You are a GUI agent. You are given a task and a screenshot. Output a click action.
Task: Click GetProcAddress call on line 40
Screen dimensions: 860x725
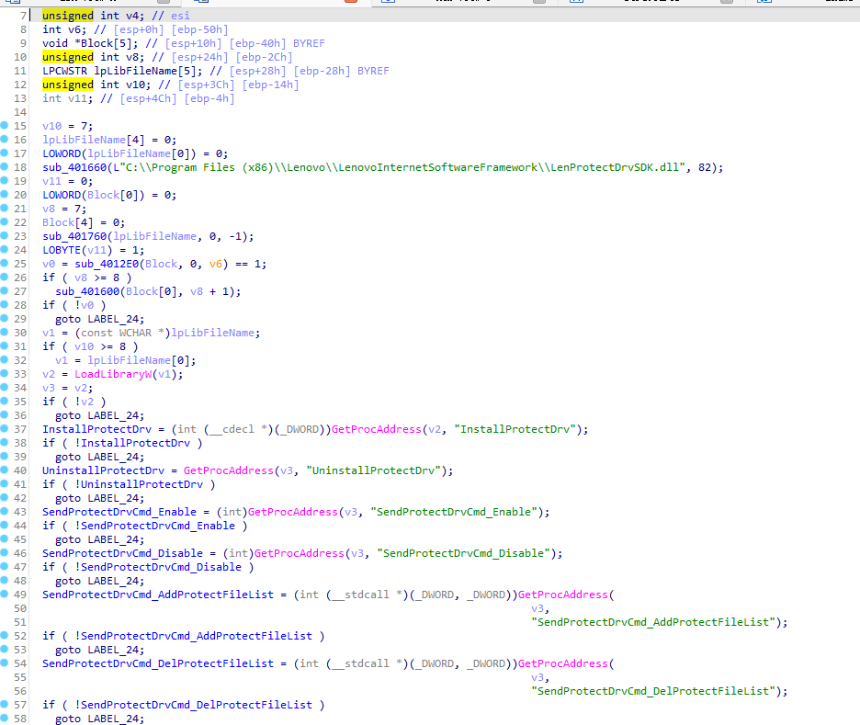pos(228,470)
